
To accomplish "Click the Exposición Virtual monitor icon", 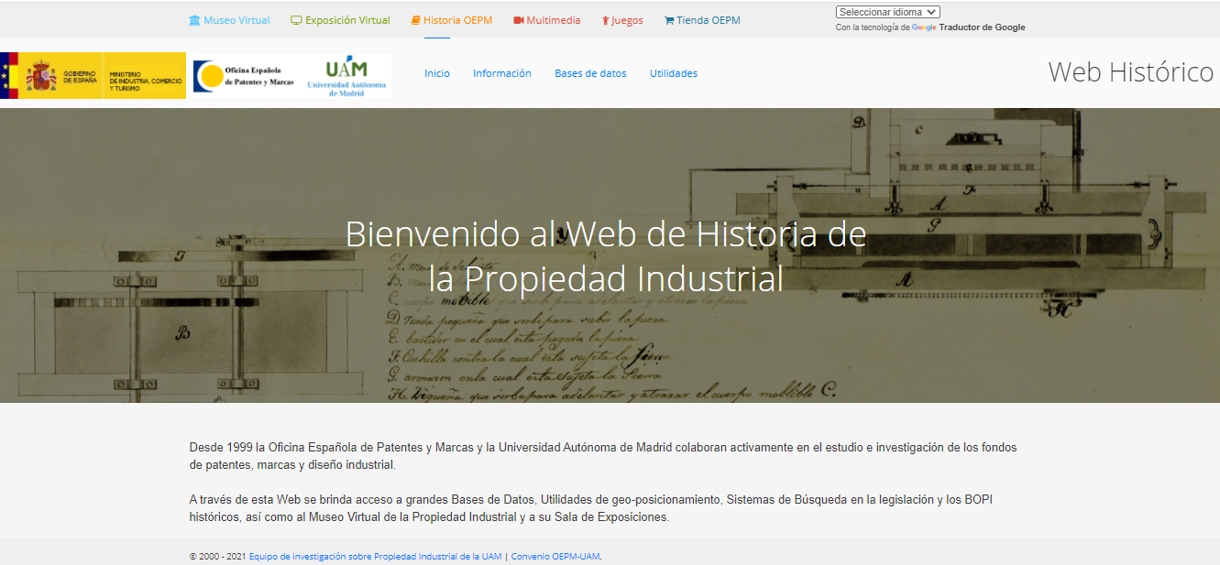I will [x=296, y=20].
